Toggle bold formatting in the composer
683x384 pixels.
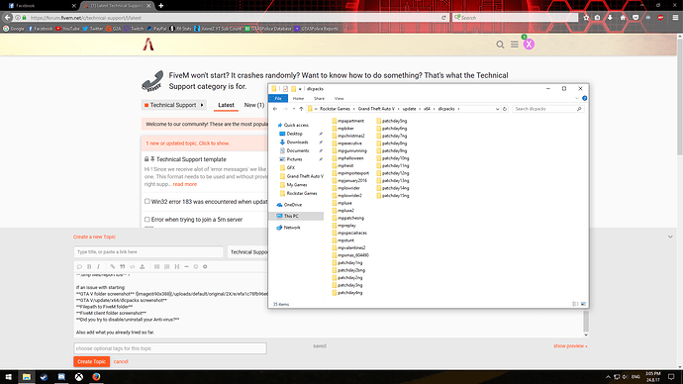pos(89,266)
